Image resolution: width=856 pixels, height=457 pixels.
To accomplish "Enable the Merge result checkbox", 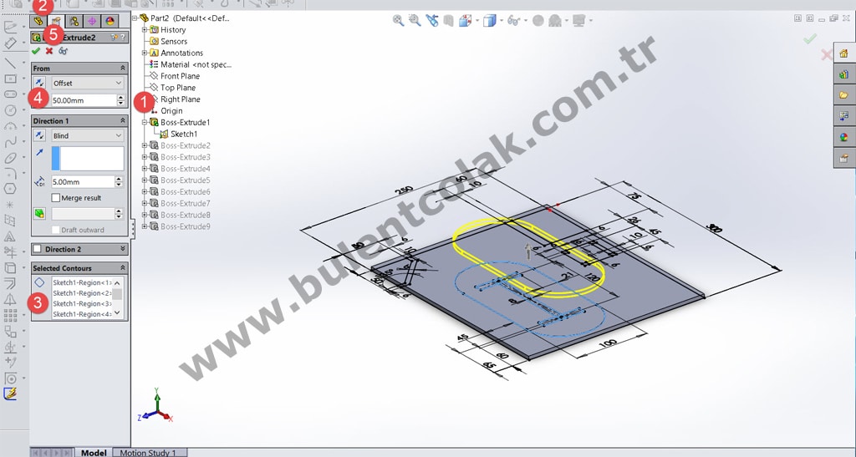I will tap(56, 198).
